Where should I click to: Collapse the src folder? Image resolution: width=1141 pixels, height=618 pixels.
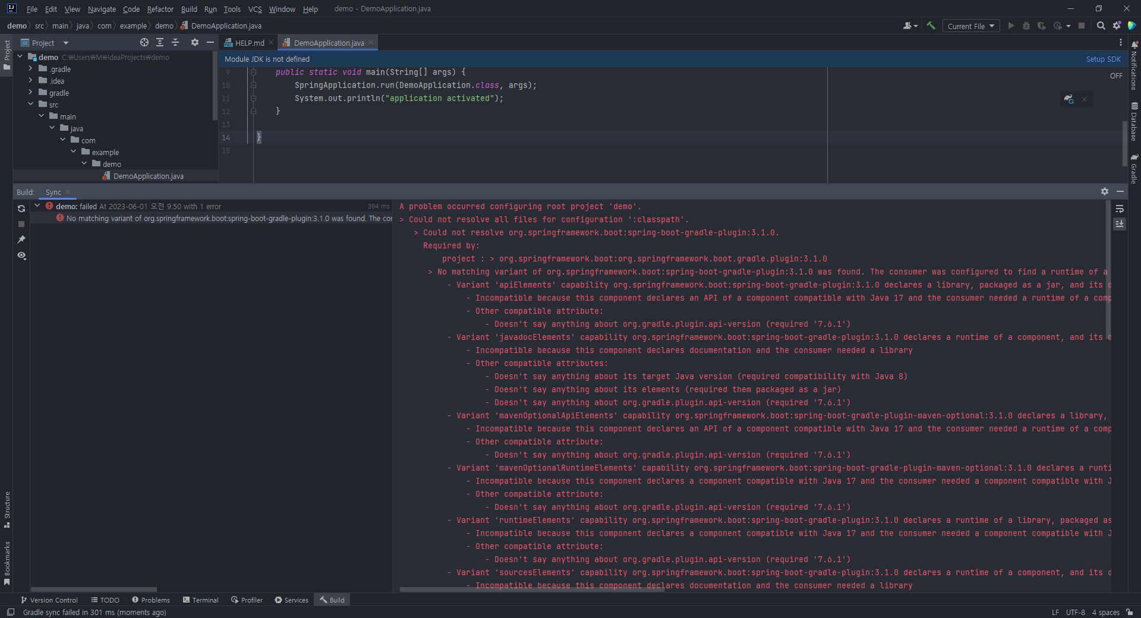click(30, 105)
